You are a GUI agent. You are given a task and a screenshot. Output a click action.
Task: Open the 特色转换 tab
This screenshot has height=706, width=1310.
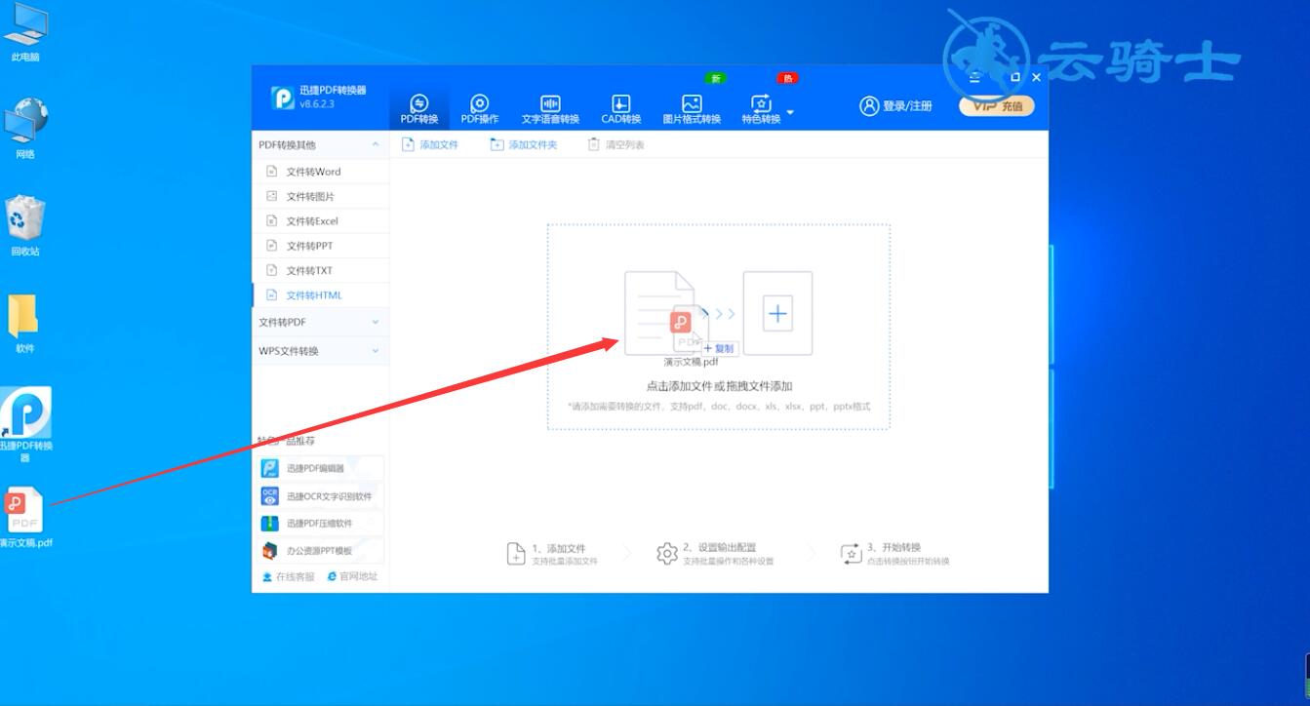[761, 109]
